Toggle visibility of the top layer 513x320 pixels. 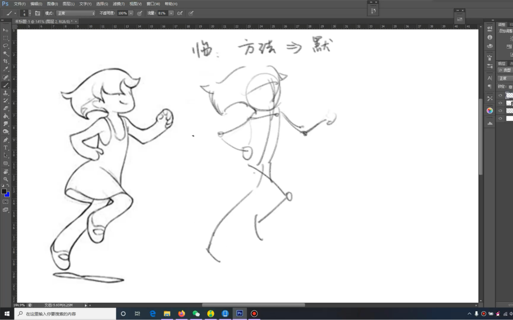(500, 95)
